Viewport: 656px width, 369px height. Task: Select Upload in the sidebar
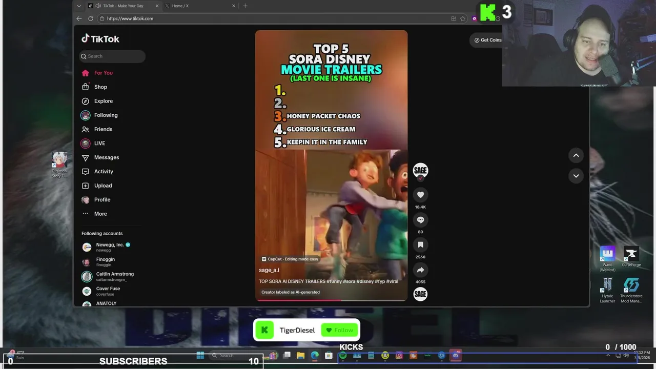click(x=96, y=186)
